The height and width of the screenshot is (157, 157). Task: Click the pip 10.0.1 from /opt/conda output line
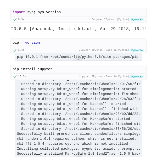tap(78, 57)
